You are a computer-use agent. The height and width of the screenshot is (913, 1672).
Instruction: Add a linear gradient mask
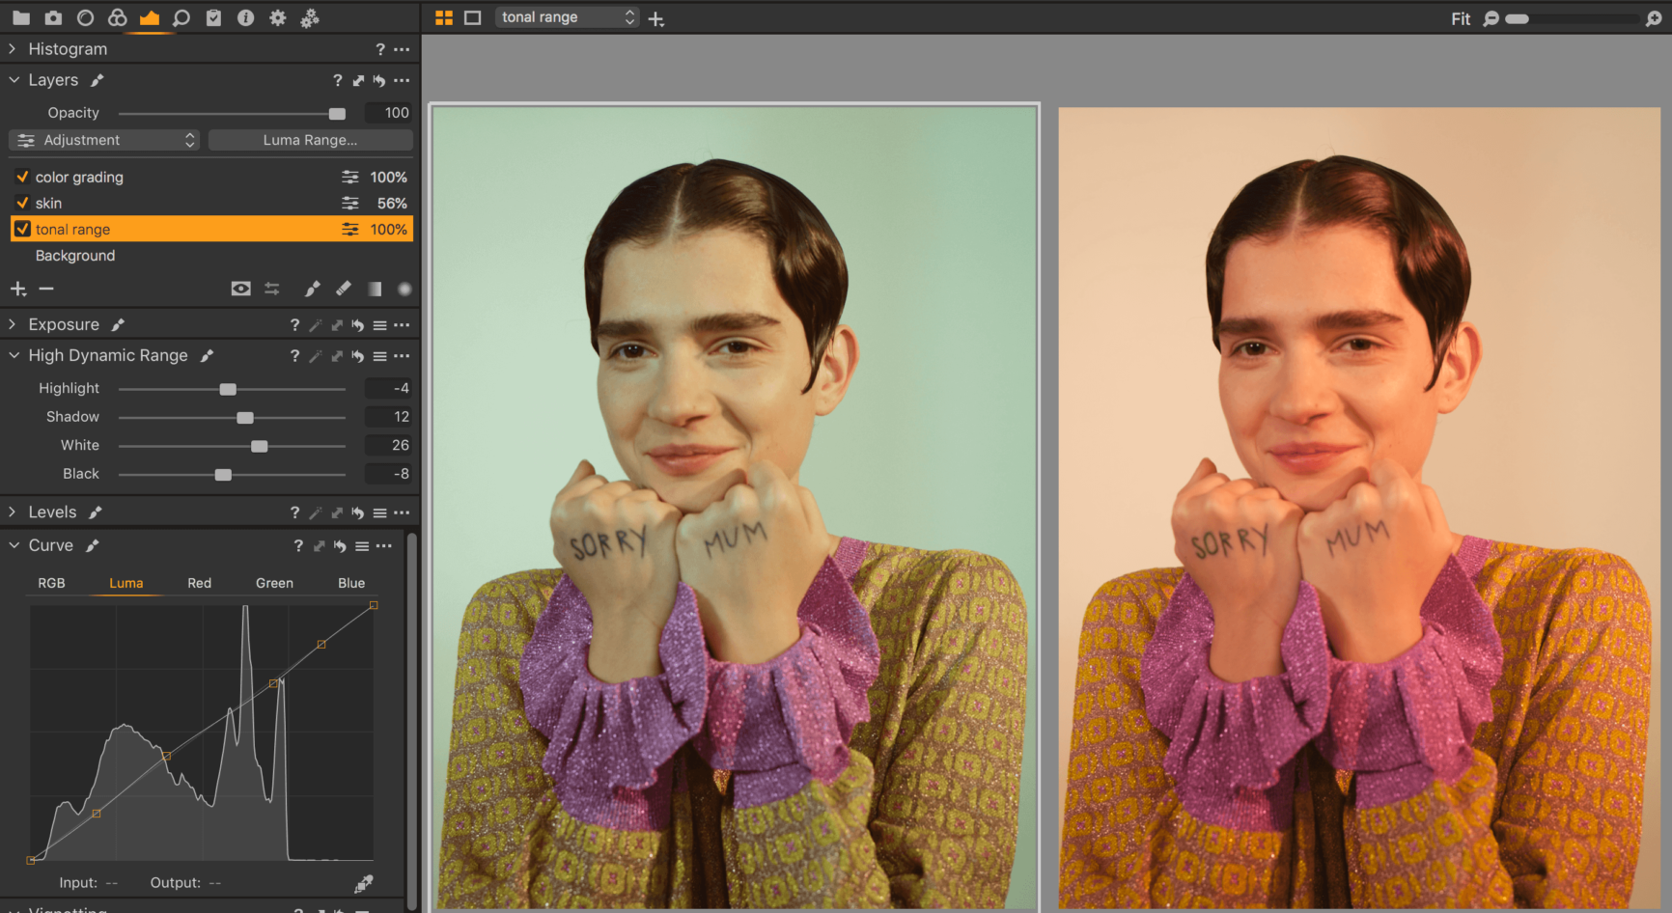(375, 289)
